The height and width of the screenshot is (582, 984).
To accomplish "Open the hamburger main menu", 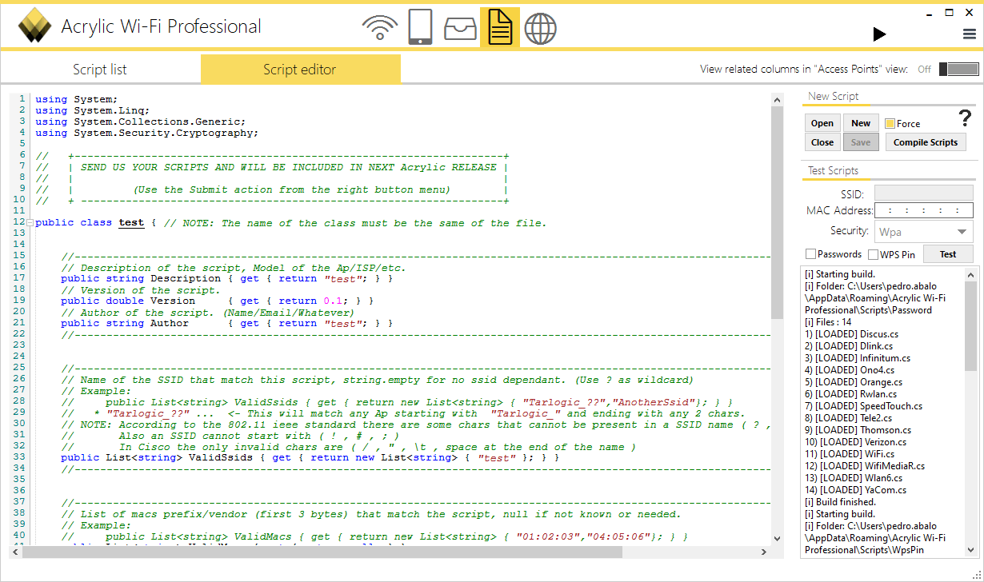I will tap(969, 34).
